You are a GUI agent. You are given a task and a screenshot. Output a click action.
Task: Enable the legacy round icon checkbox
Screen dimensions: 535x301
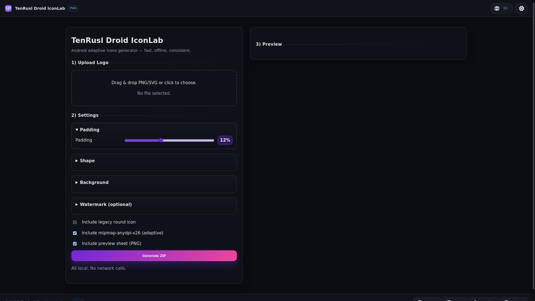point(75,222)
